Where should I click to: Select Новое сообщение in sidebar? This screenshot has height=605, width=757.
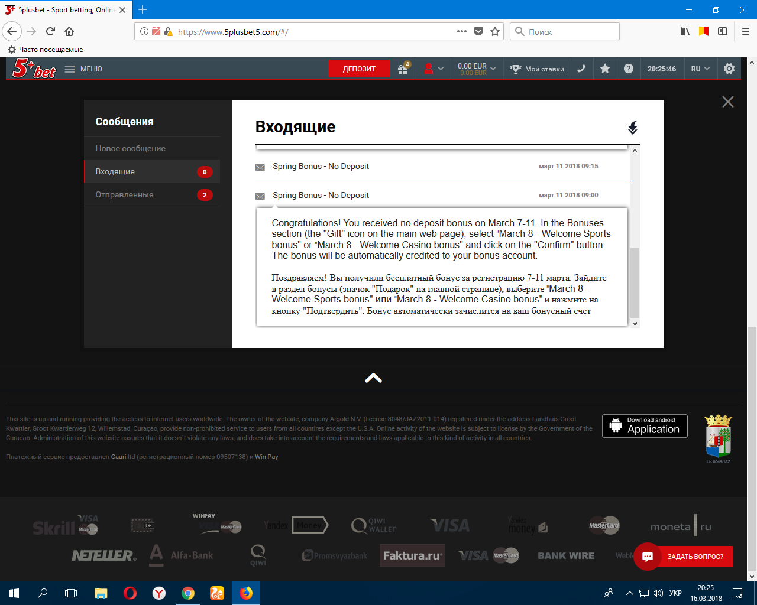[x=130, y=148]
